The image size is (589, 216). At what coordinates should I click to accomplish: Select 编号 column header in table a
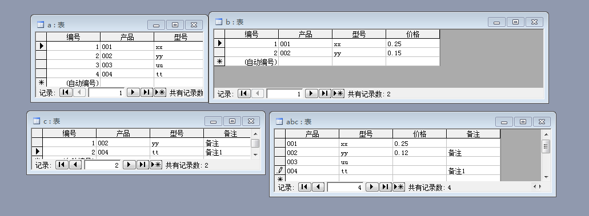[73, 36]
